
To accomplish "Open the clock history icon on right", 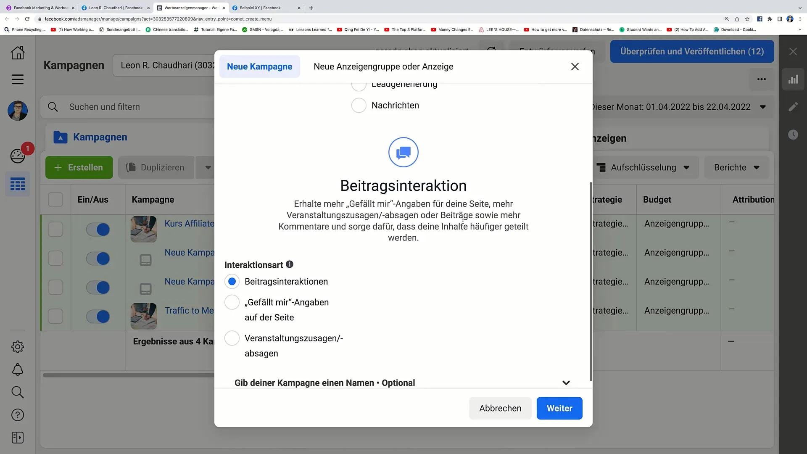I will coord(793,135).
